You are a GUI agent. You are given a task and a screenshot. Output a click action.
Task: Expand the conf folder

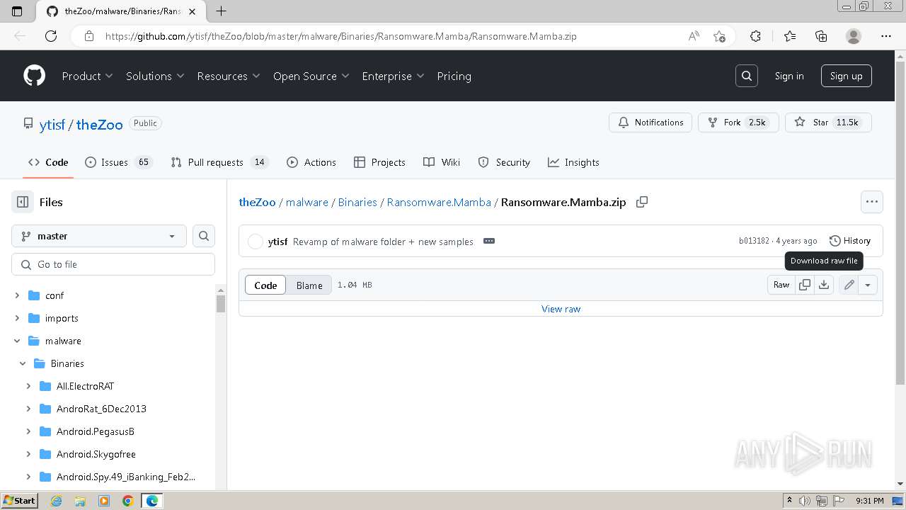(17, 295)
